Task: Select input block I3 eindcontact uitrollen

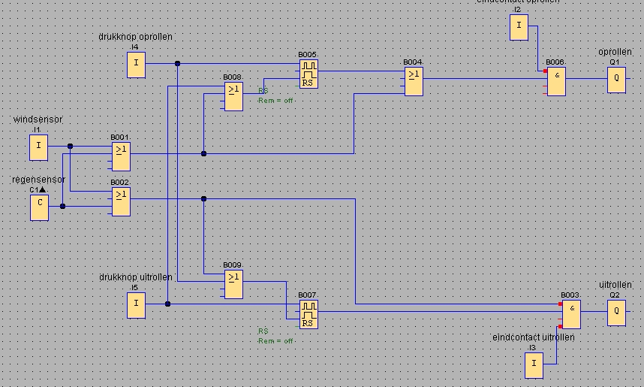Action: click(534, 365)
